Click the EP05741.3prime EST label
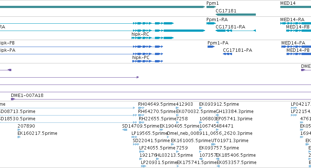This screenshot has height=168, width=311. pyautogui.click(x=234, y=119)
